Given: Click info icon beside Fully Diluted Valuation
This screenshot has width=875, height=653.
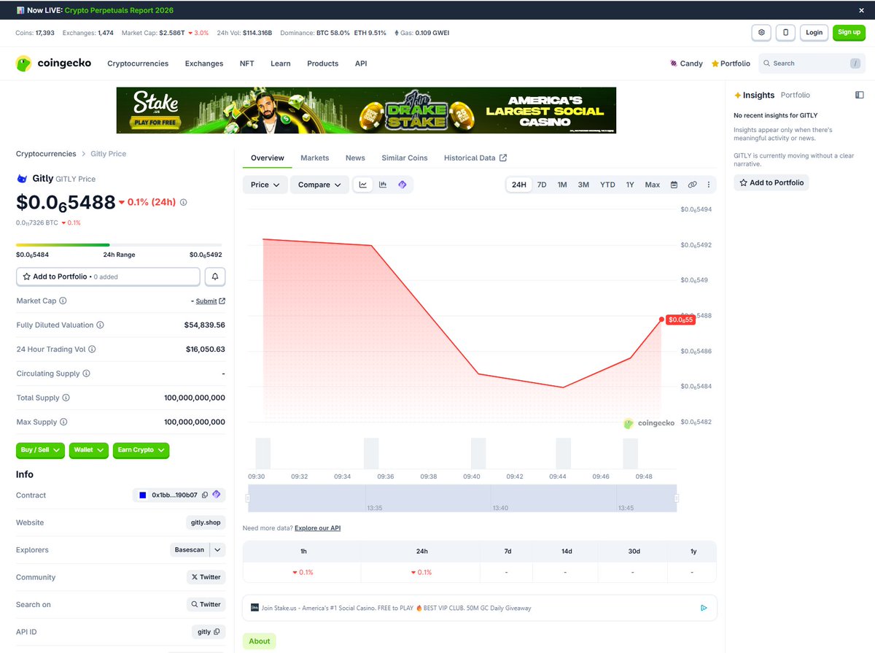Looking at the screenshot, I should click(100, 325).
